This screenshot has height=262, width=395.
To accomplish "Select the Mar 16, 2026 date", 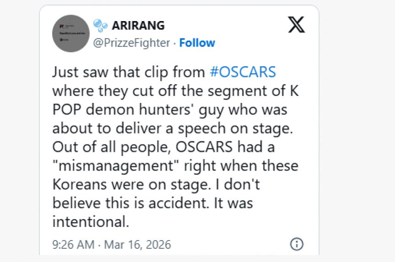I will [137, 245].
